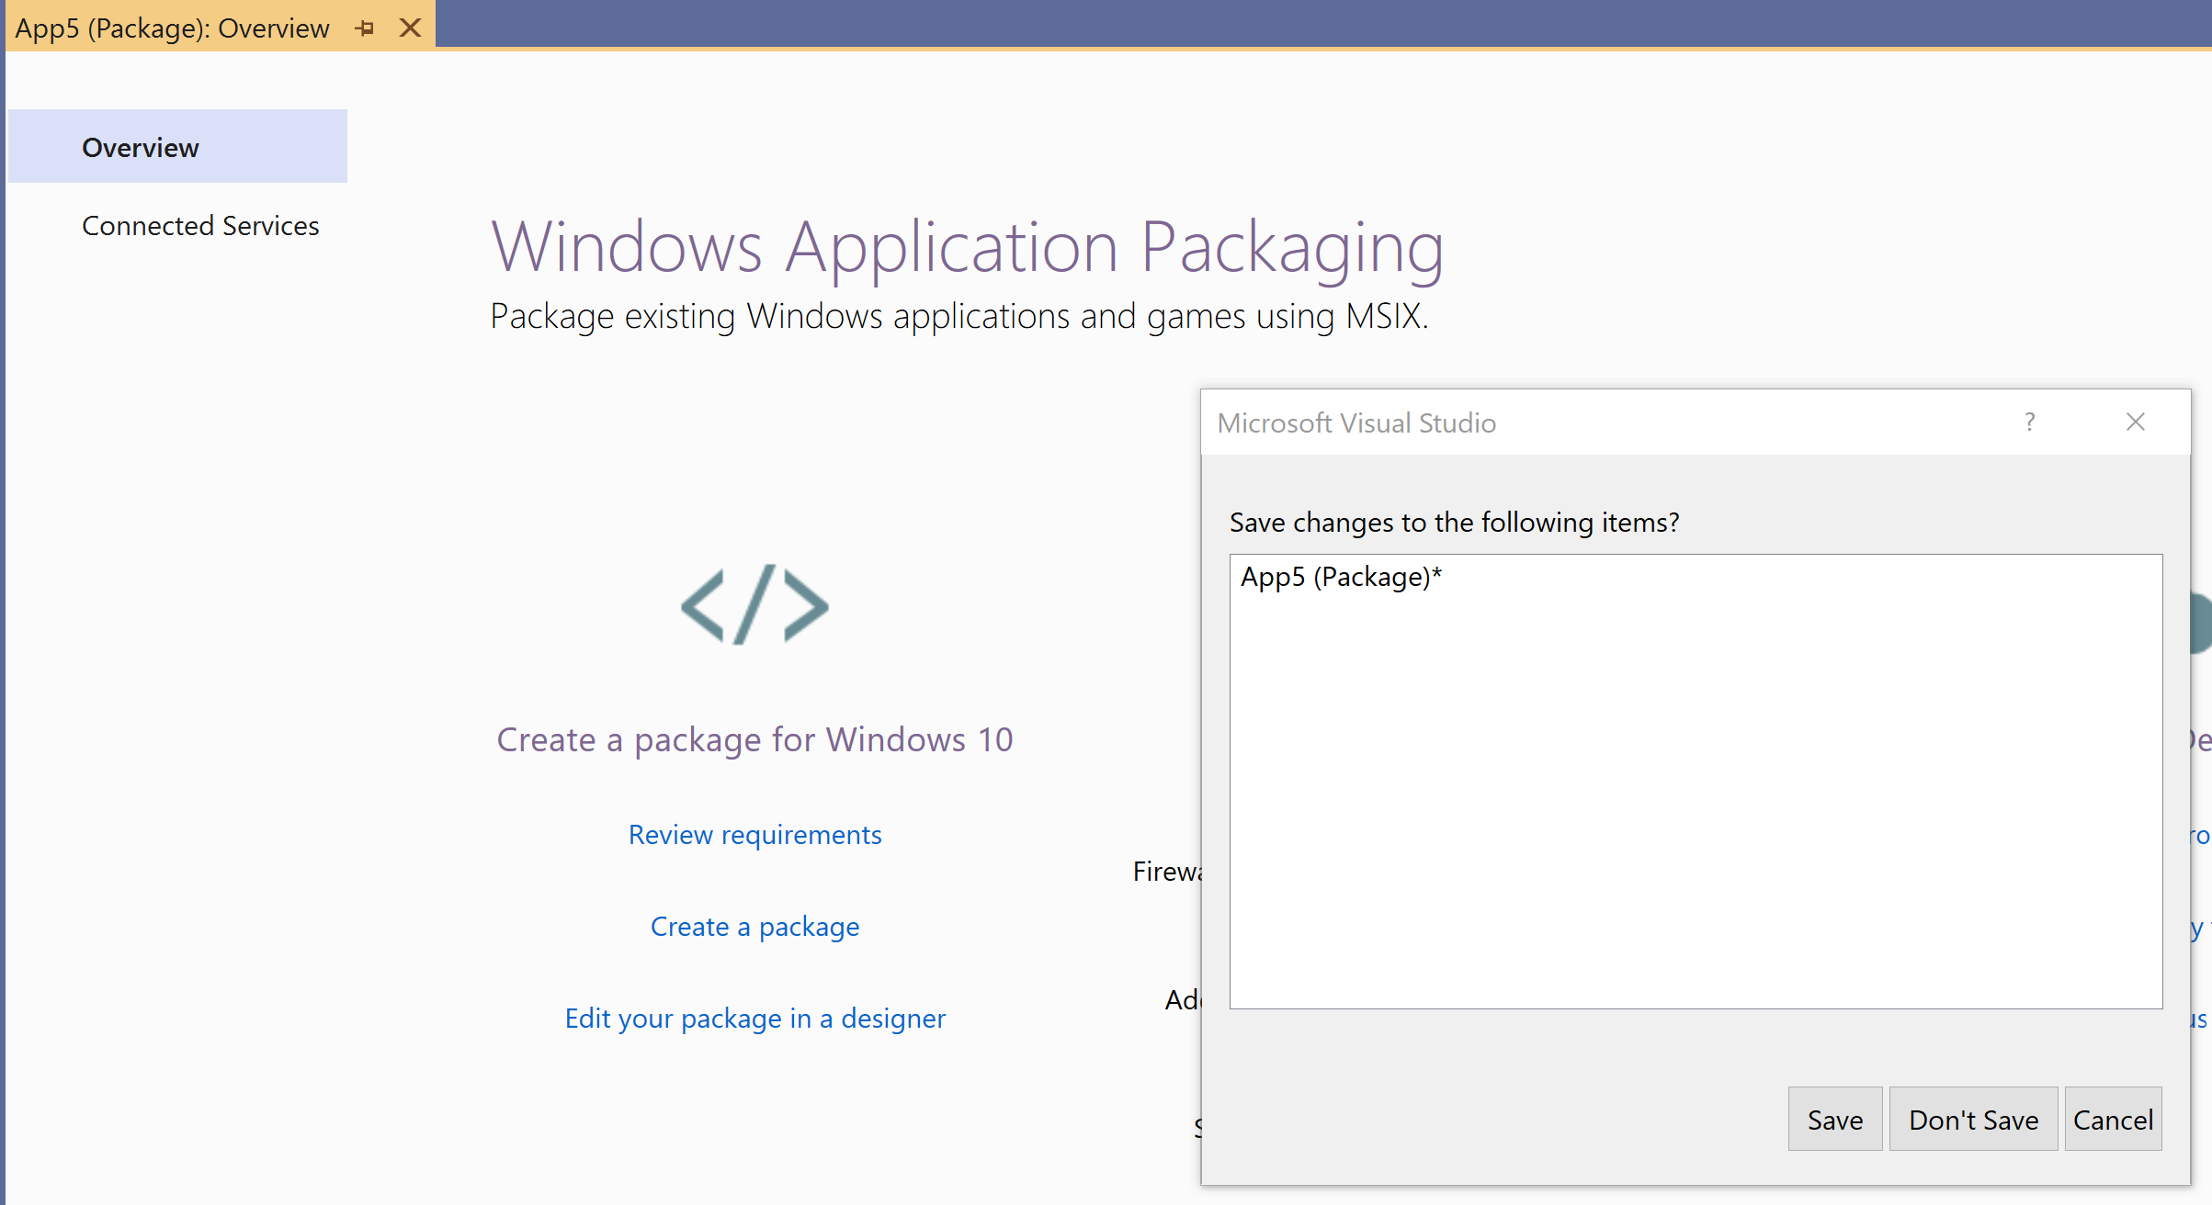
Task: Select 'App5 (Package)*' in the save list
Action: [x=1341, y=577]
